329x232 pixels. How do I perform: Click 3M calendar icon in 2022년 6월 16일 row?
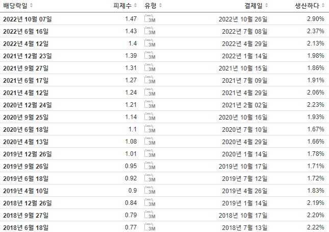[x=150, y=31]
